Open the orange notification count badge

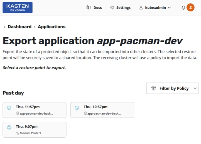point(190,8)
